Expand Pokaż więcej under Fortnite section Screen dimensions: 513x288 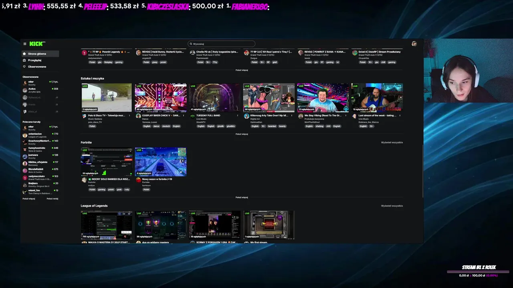(x=242, y=197)
